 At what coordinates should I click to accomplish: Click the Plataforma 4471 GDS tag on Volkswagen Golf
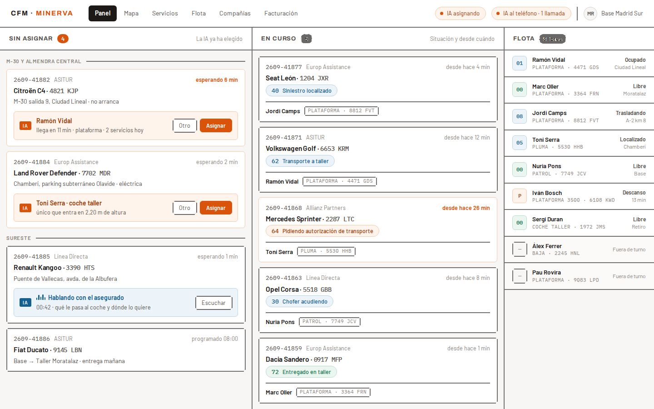[x=340, y=181]
